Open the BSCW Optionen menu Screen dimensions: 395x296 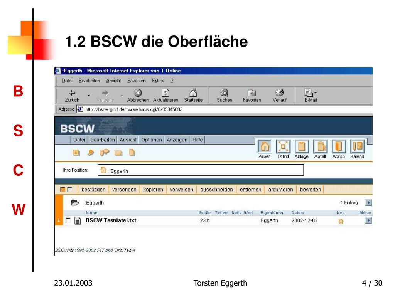coord(151,140)
